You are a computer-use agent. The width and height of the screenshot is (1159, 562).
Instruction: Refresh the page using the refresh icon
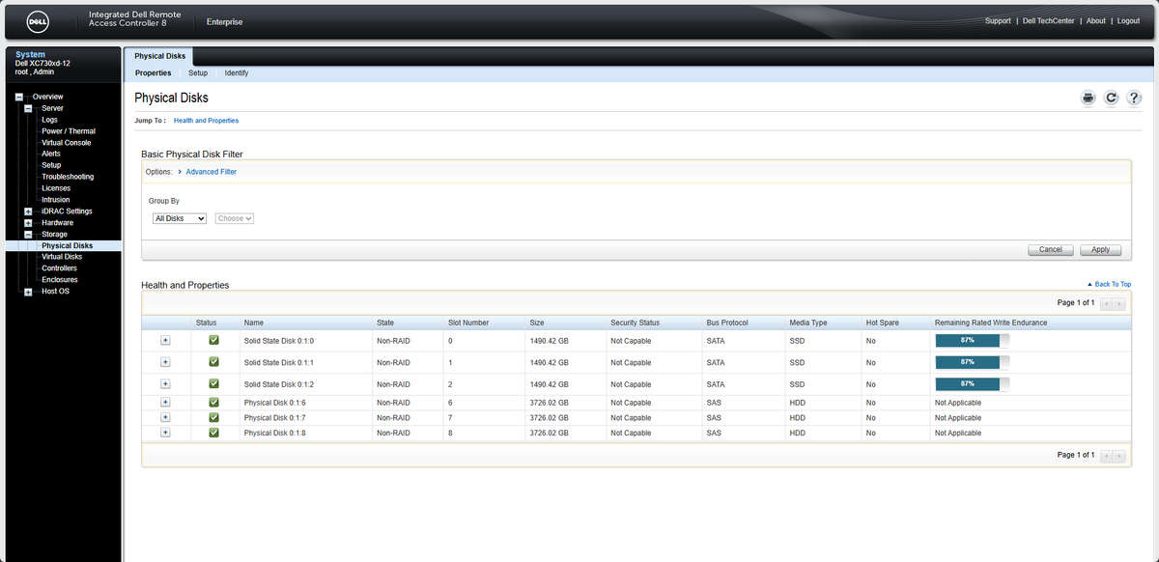click(1111, 98)
